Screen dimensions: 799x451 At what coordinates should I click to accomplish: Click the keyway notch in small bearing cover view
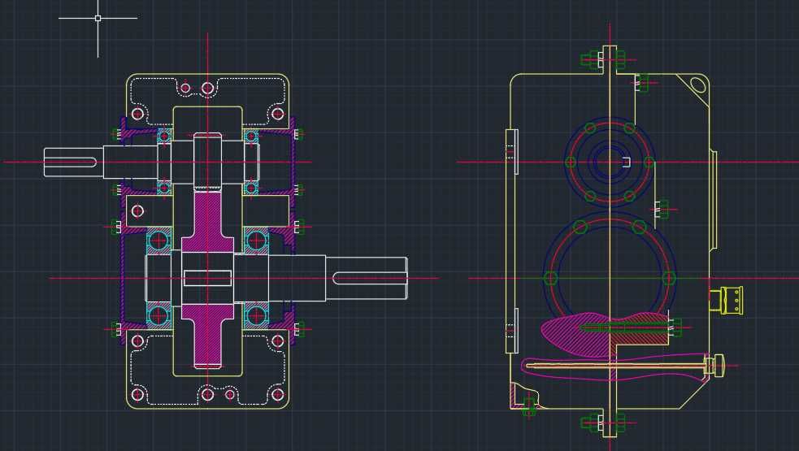pyautogui.click(x=626, y=162)
